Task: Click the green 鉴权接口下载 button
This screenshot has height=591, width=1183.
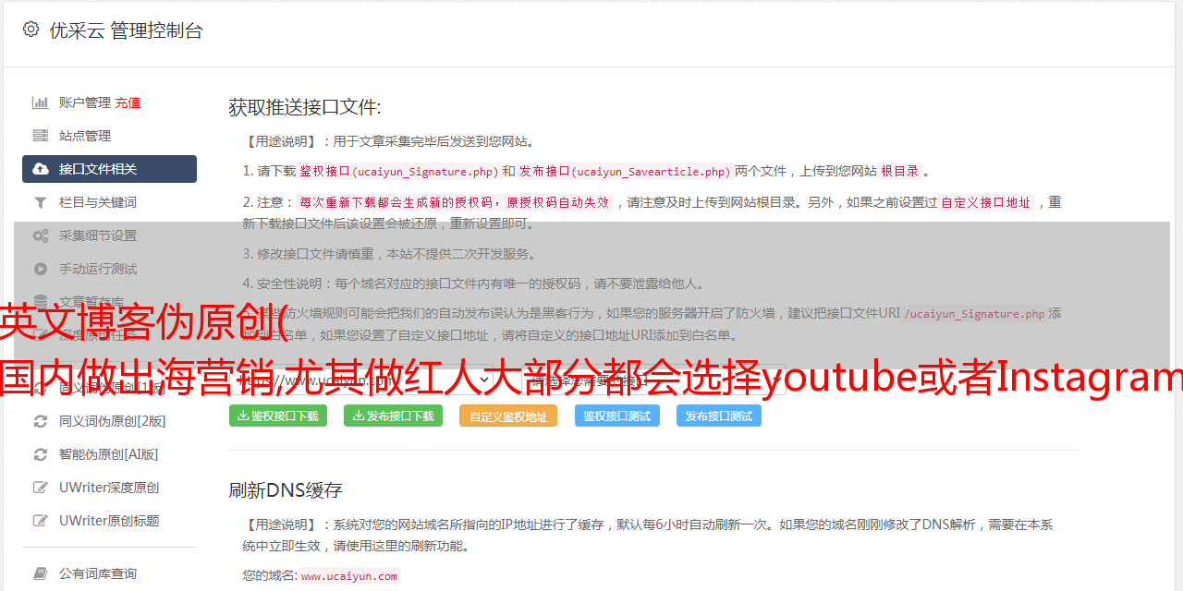Action: pyautogui.click(x=278, y=416)
